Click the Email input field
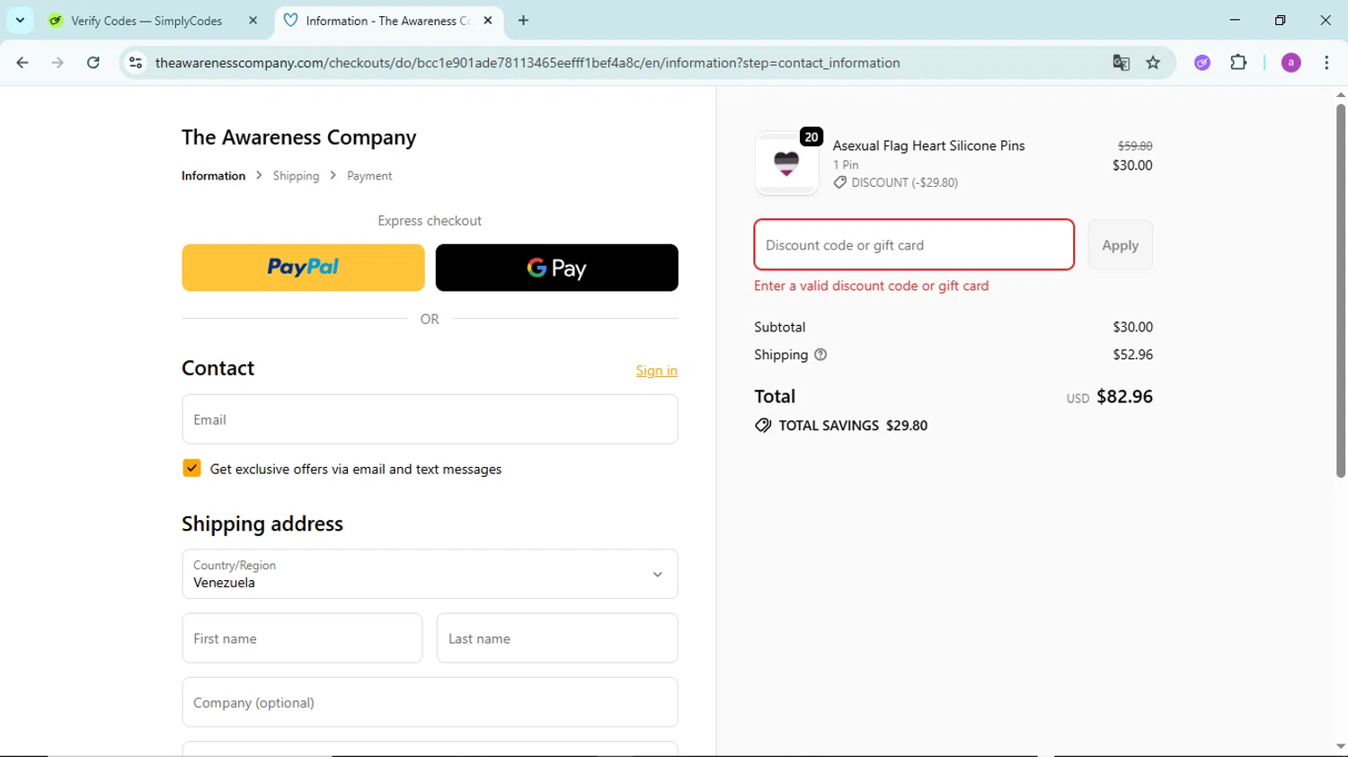The width and height of the screenshot is (1348, 757). [430, 419]
